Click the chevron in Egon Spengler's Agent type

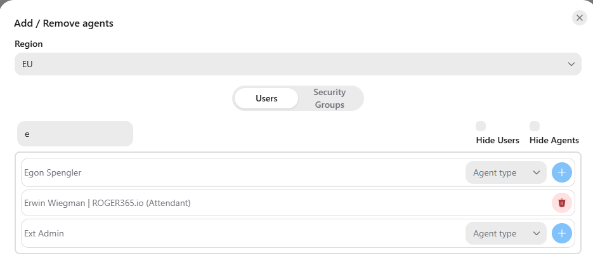click(x=537, y=172)
